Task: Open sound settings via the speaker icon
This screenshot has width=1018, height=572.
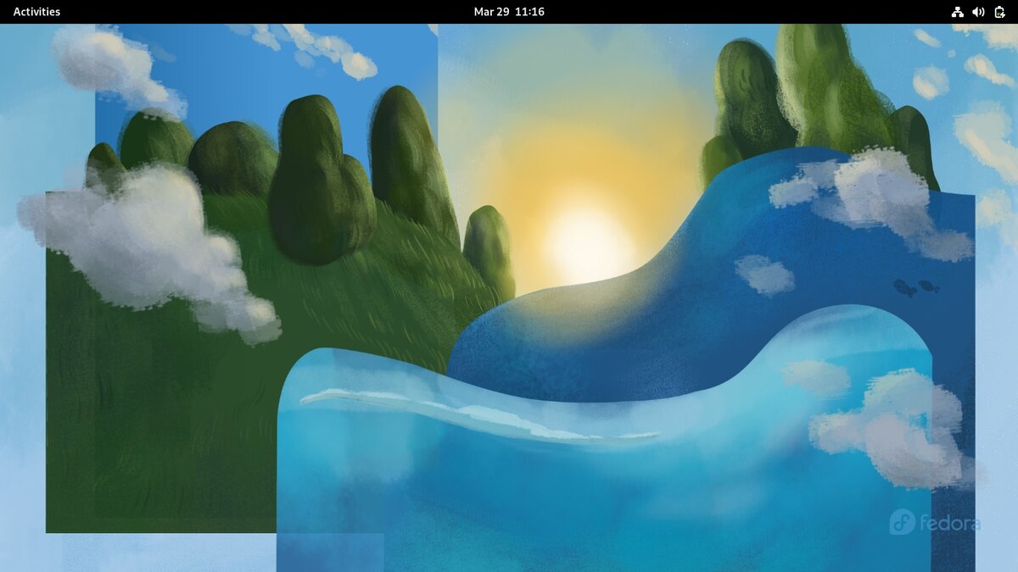Action: coord(978,11)
